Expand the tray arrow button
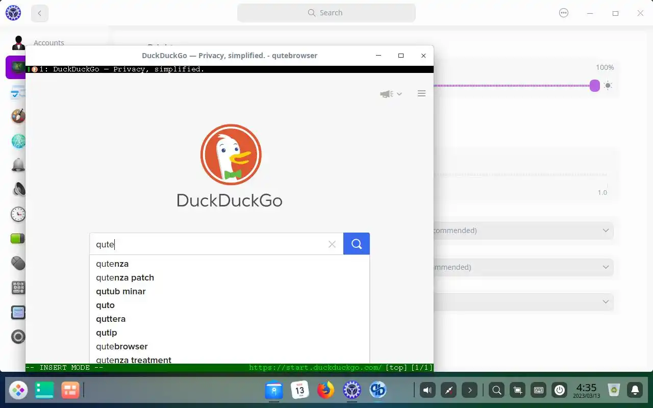Image resolution: width=653 pixels, height=408 pixels. tap(470, 391)
